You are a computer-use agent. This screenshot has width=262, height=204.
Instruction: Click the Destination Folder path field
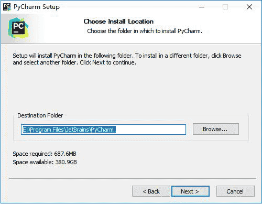tap(103, 130)
